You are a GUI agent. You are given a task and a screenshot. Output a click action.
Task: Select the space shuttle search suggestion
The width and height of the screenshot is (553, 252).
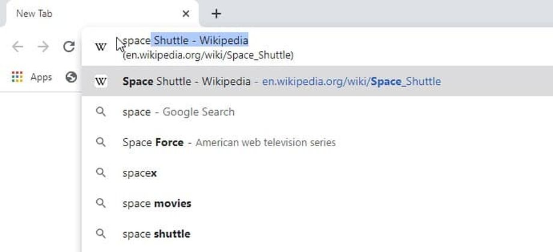click(156, 234)
